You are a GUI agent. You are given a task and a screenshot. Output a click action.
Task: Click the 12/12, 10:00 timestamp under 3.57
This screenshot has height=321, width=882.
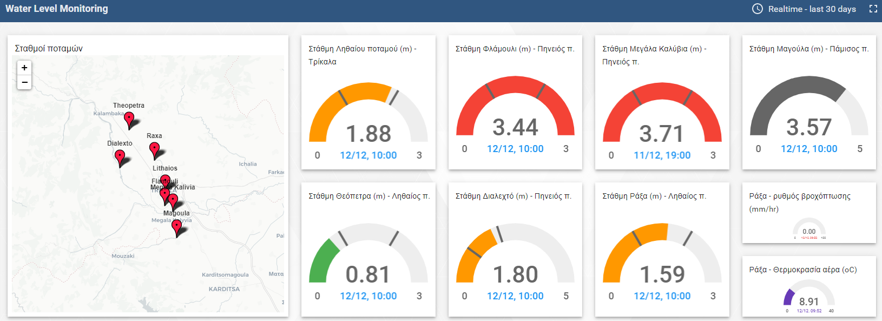coord(809,149)
